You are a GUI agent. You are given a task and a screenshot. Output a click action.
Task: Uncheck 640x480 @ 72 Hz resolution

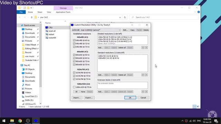(x=74, y=44)
